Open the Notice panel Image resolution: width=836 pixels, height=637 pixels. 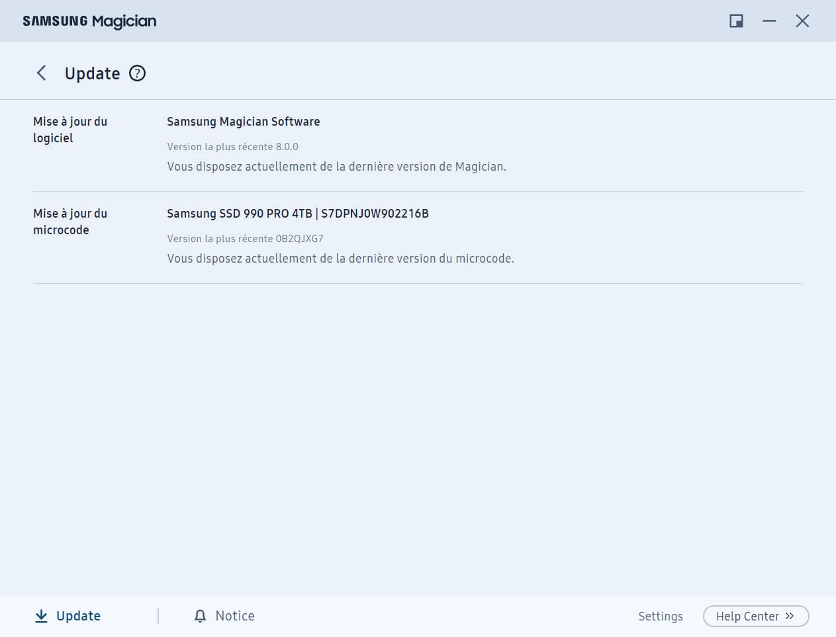[224, 616]
